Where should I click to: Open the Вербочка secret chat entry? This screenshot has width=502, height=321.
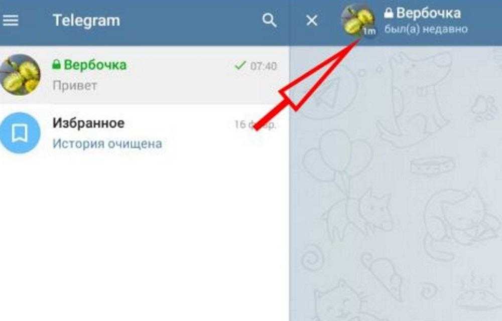[x=144, y=75]
